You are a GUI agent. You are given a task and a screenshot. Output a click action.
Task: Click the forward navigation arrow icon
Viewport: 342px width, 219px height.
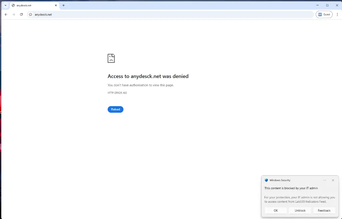click(13, 14)
